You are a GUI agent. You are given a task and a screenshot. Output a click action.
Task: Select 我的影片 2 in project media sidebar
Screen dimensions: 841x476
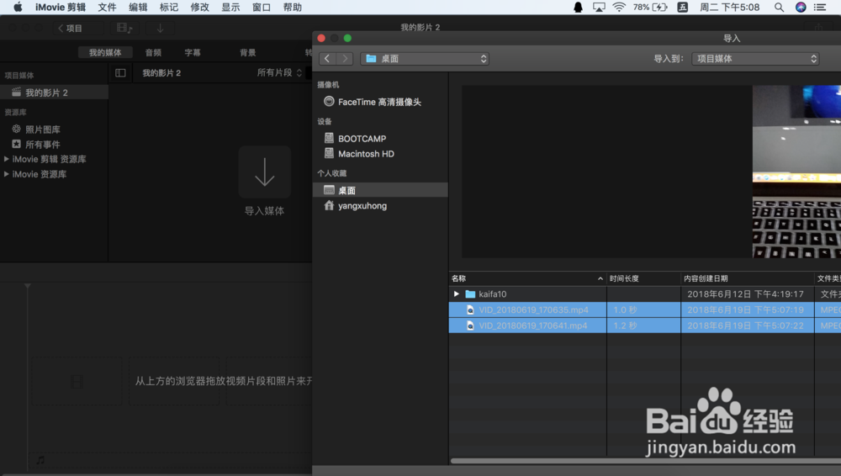[x=54, y=93]
